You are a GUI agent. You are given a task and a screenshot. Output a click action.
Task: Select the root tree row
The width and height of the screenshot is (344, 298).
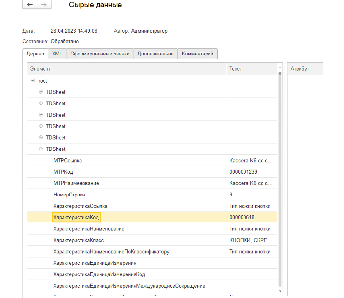[152, 81]
